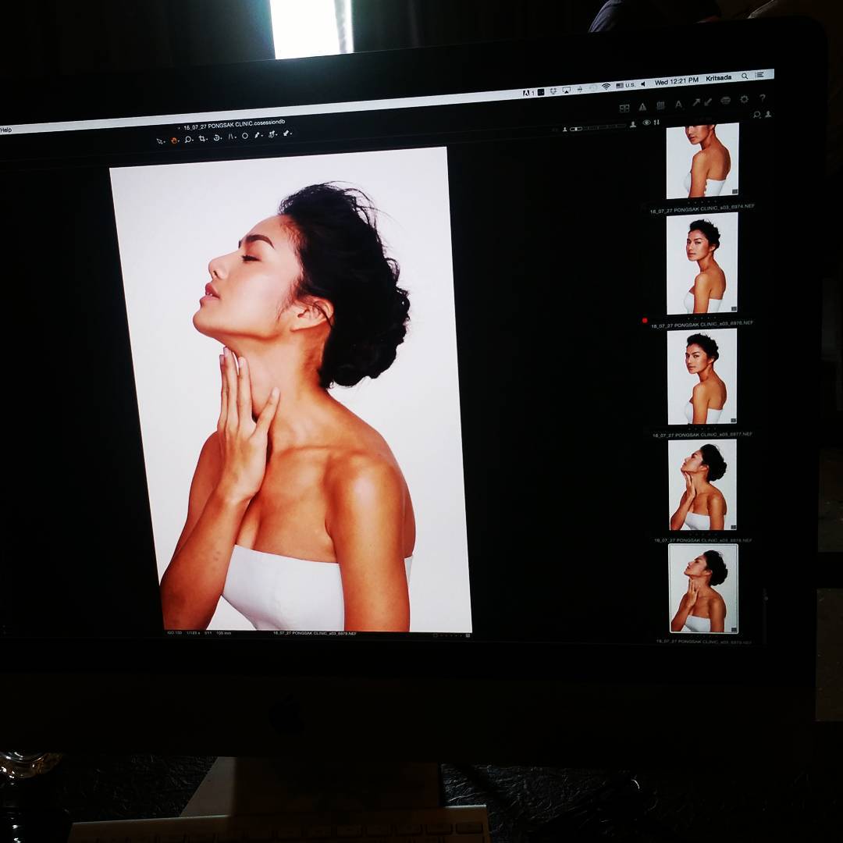
Task: Click the Wi-Fi icon in menu bar
Action: 606,86
